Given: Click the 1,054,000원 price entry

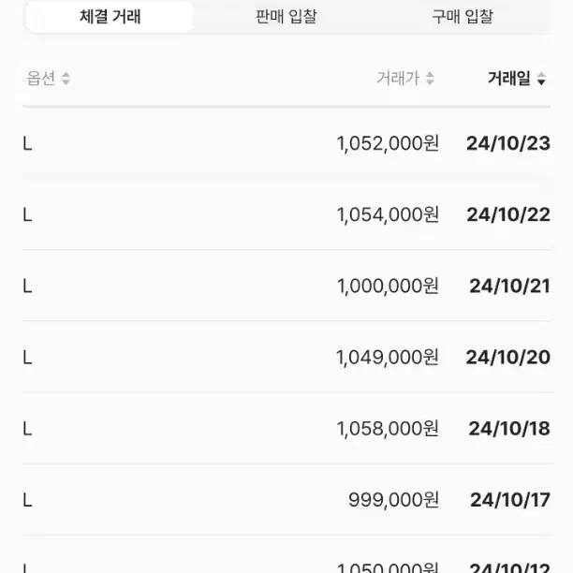Looking at the screenshot, I should coord(388,214).
